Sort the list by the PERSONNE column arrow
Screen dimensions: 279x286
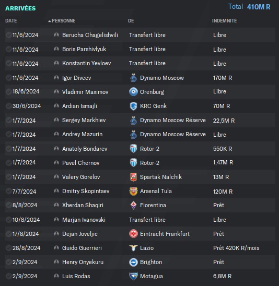50,21
